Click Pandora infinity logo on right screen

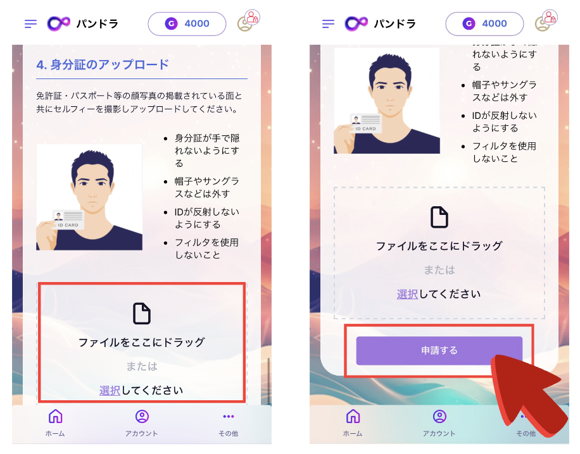tap(356, 23)
